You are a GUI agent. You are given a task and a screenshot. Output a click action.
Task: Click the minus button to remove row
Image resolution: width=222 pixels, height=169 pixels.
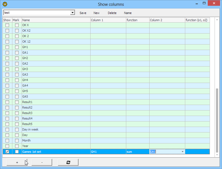[42, 162]
